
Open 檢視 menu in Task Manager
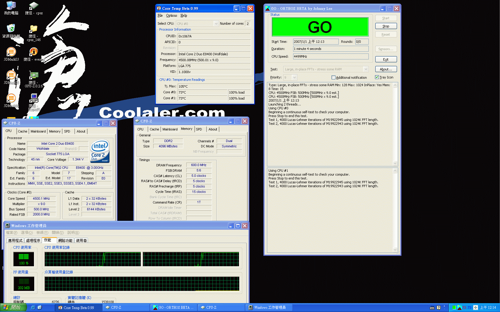pyautogui.click(x=42, y=233)
